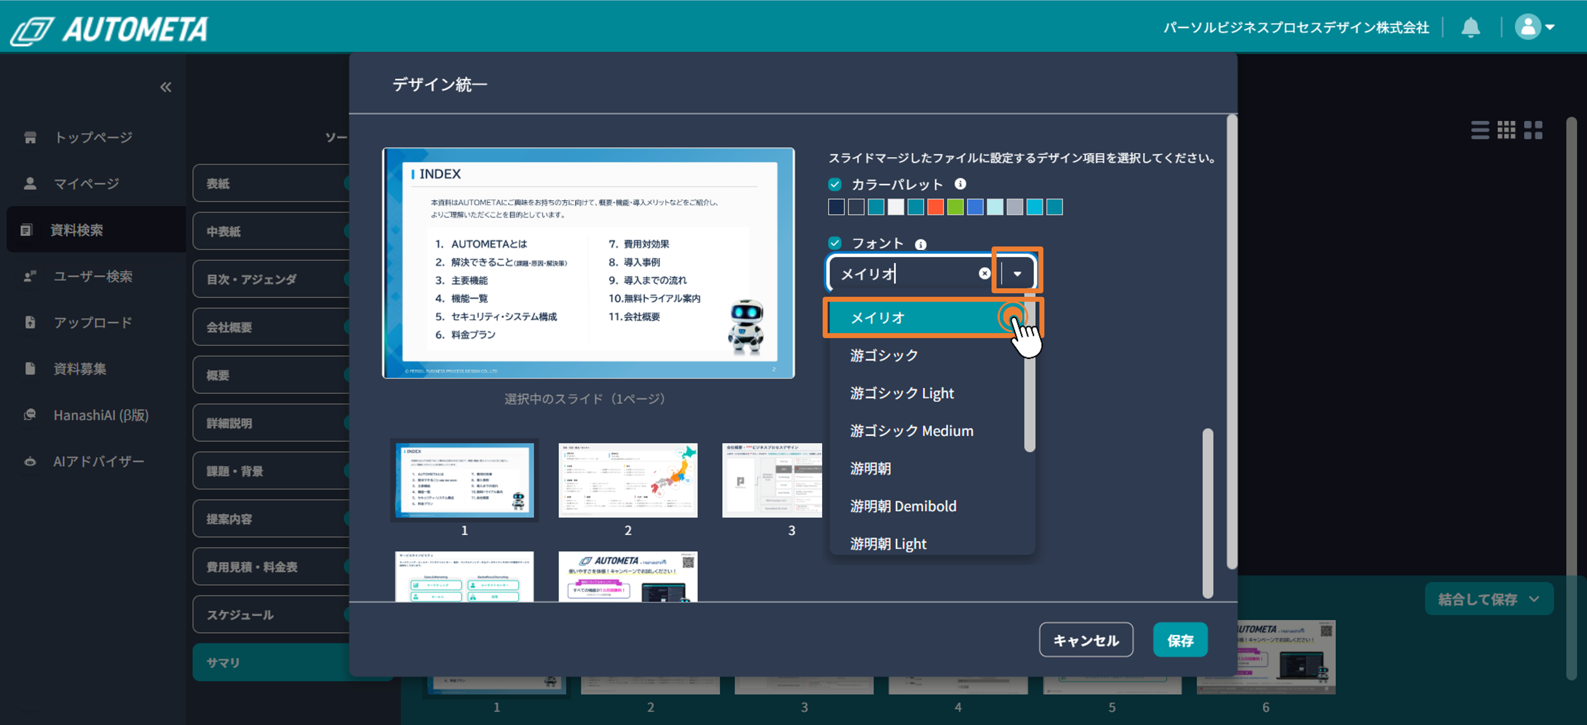The image size is (1587, 725).
Task: Select the 提案内容 category button
Action: click(271, 519)
